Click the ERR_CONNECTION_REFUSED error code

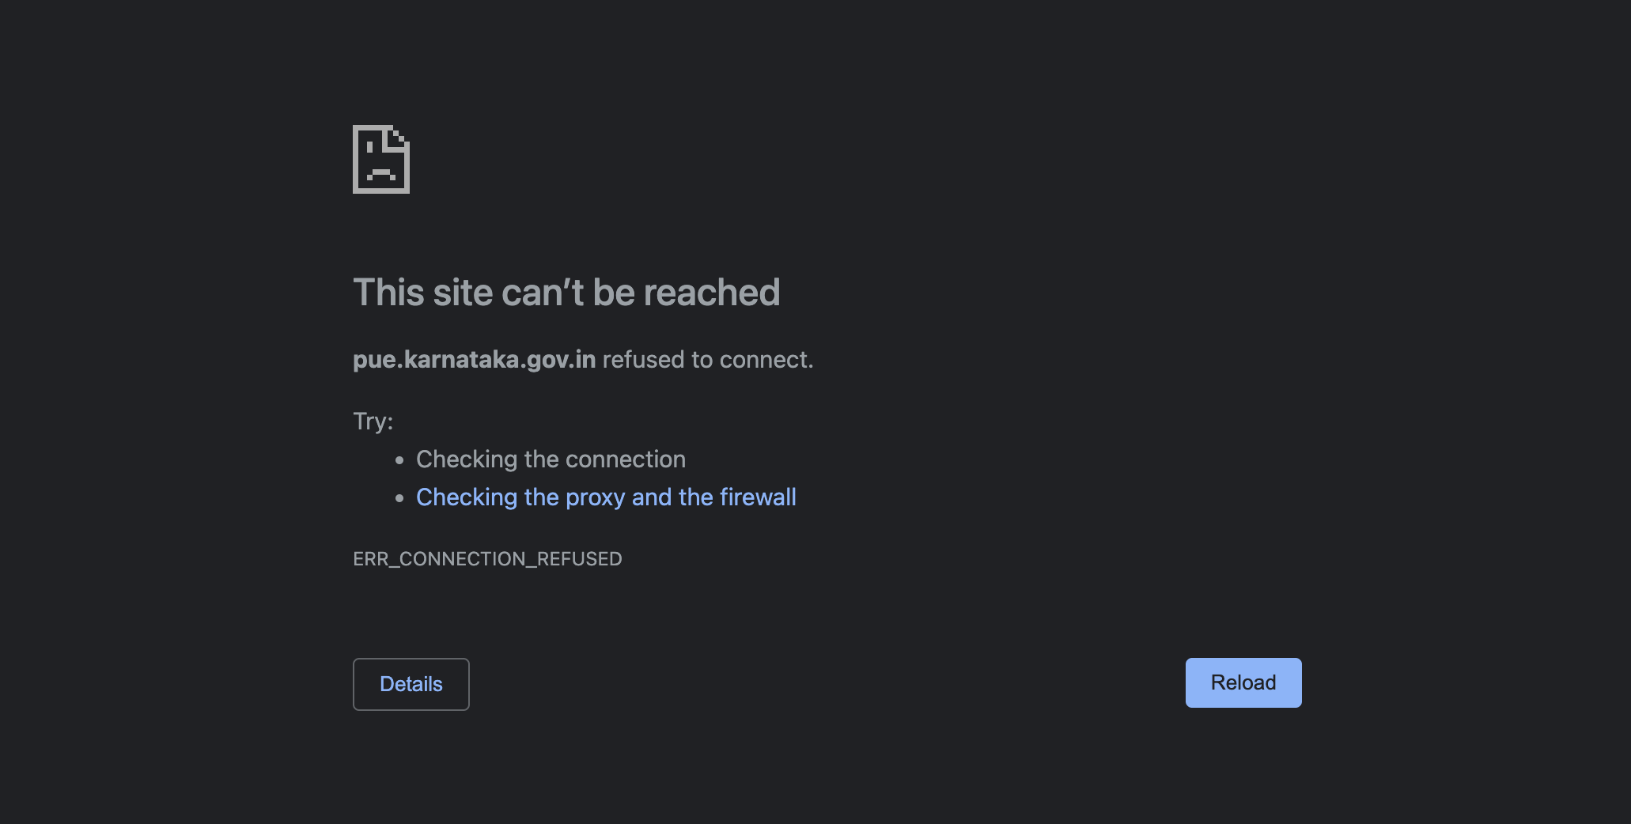pos(487,559)
